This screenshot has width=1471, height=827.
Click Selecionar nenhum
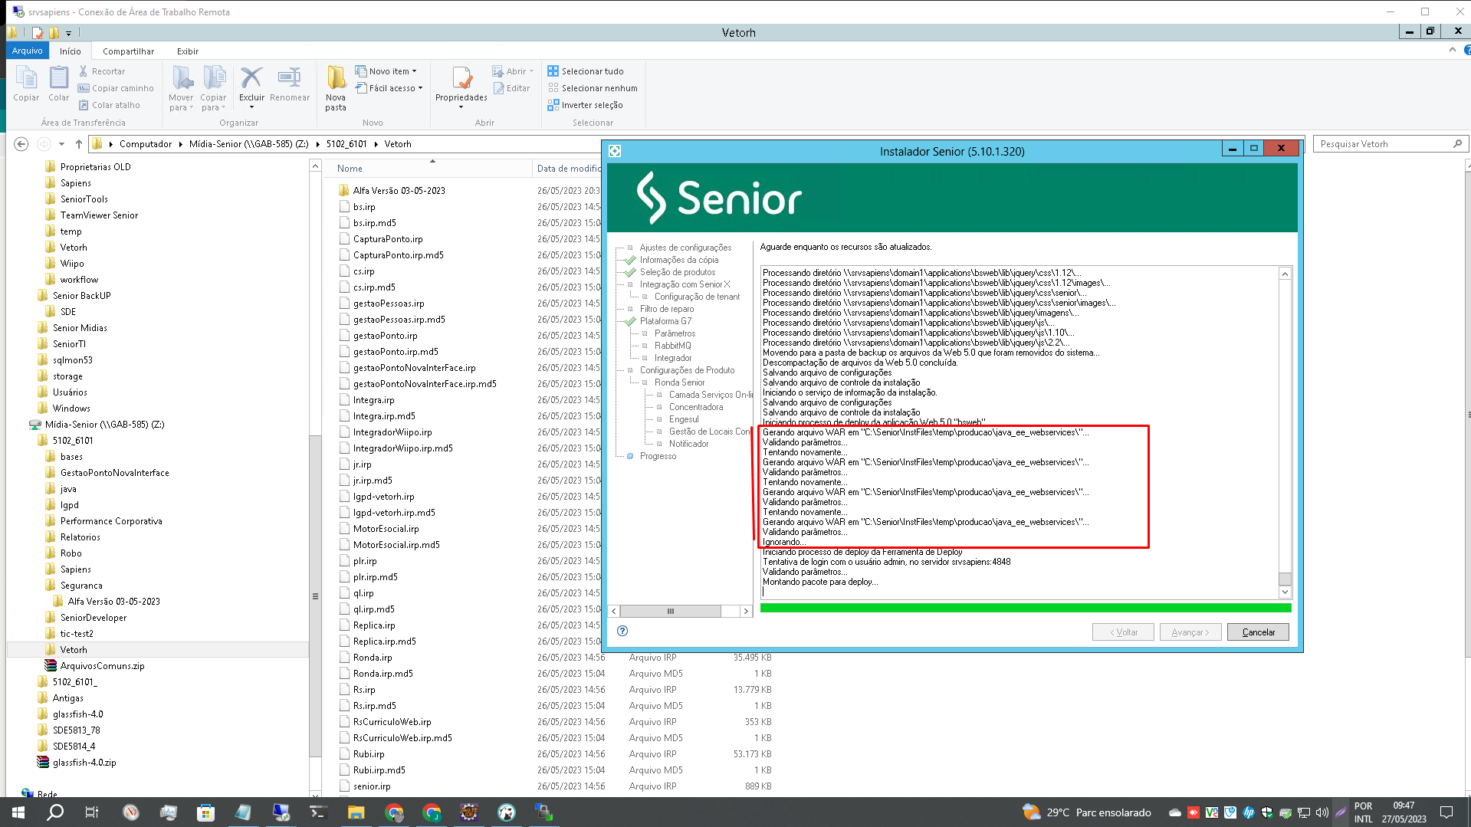[593, 88]
